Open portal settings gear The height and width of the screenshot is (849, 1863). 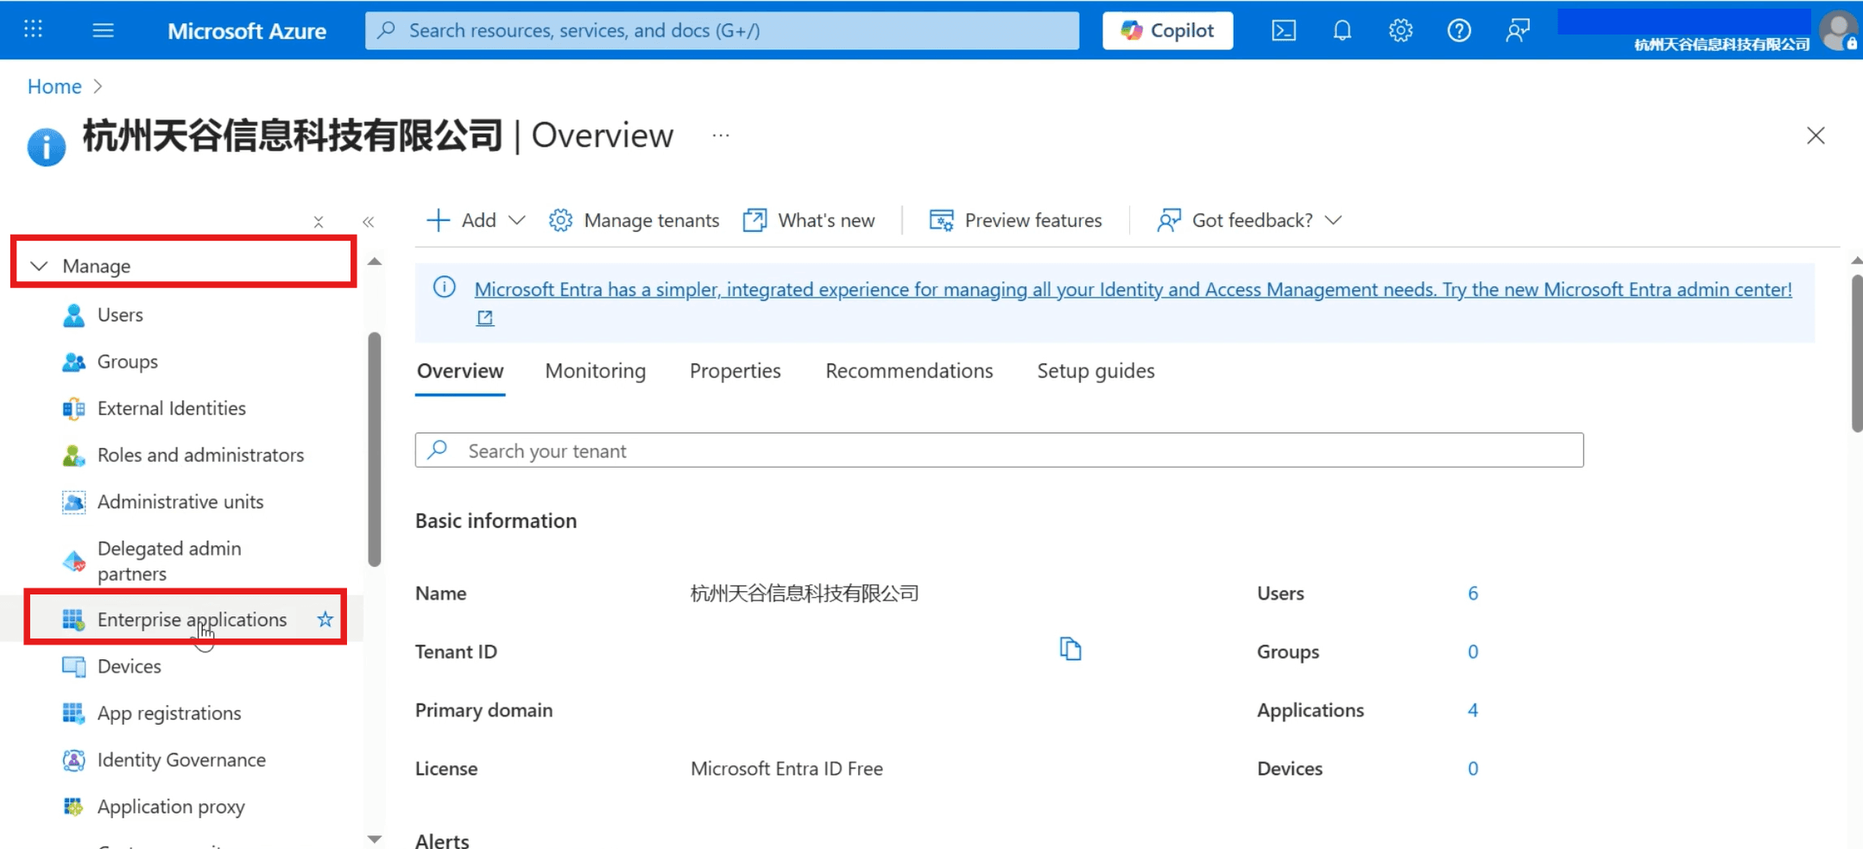click(x=1400, y=30)
